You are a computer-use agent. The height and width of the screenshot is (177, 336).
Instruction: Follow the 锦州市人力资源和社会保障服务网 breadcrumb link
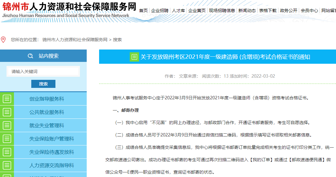point(75,40)
